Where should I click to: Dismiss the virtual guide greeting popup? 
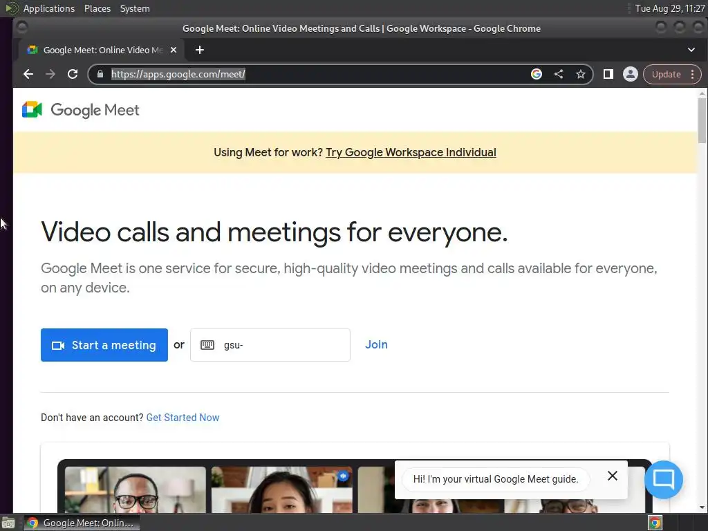[x=613, y=476]
